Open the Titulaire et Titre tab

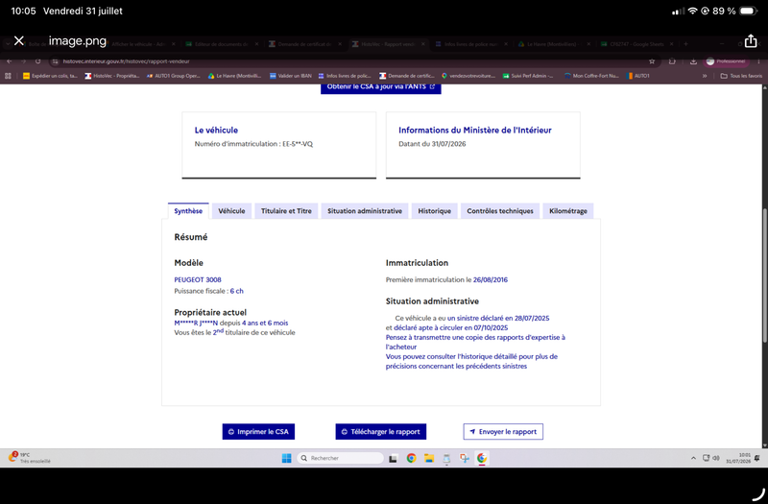pos(286,211)
